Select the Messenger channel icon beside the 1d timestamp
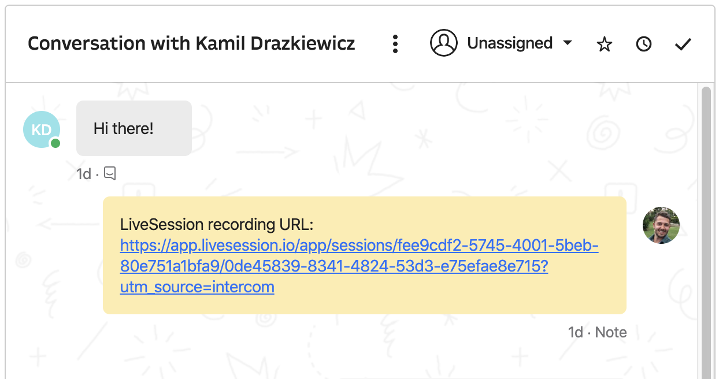 (110, 173)
